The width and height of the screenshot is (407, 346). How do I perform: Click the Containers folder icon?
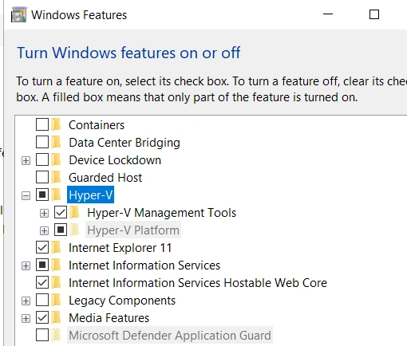pyautogui.click(x=57, y=124)
